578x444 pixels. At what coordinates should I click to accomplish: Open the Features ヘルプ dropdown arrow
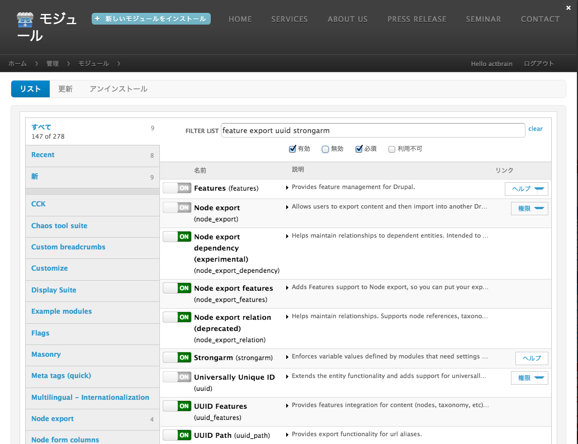539,189
